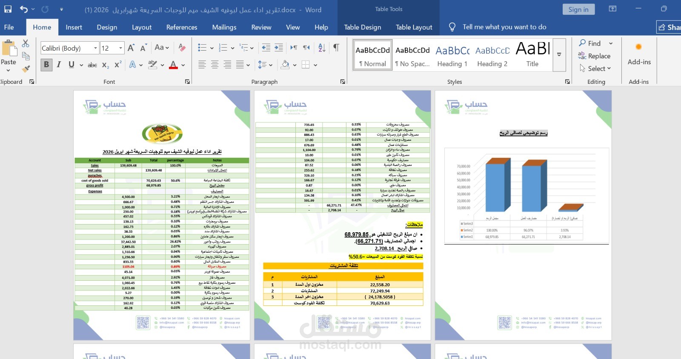Screen dimensions: 681x359
Task: Switch to the Design tab
Action: coord(107,27)
